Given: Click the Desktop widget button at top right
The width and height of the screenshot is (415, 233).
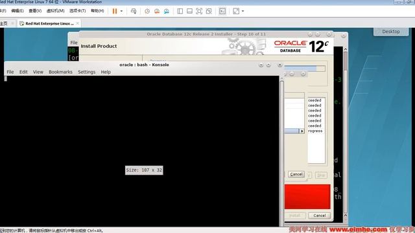Looking at the screenshot, I should coord(391,32).
